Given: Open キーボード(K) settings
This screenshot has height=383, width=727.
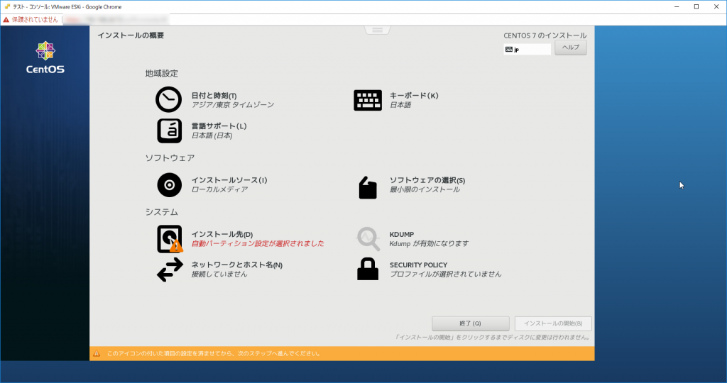Looking at the screenshot, I should (x=414, y=96).
